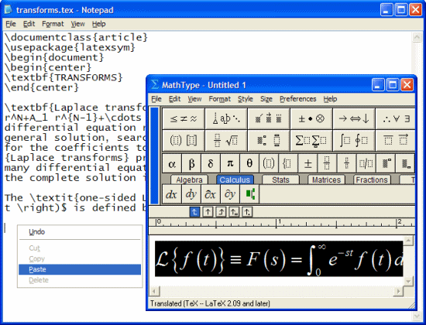Select the relational tab stop button

[x=234, y=212]
